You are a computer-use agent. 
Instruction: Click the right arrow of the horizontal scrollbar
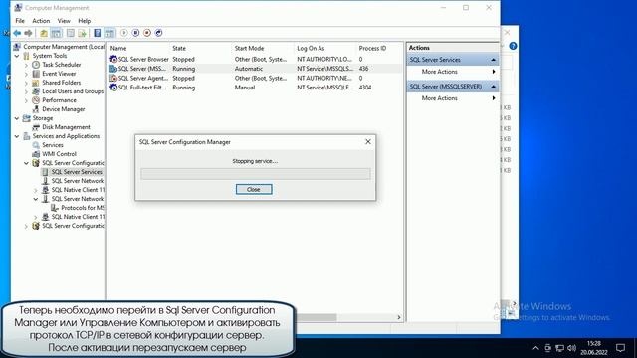pos(398,317)
